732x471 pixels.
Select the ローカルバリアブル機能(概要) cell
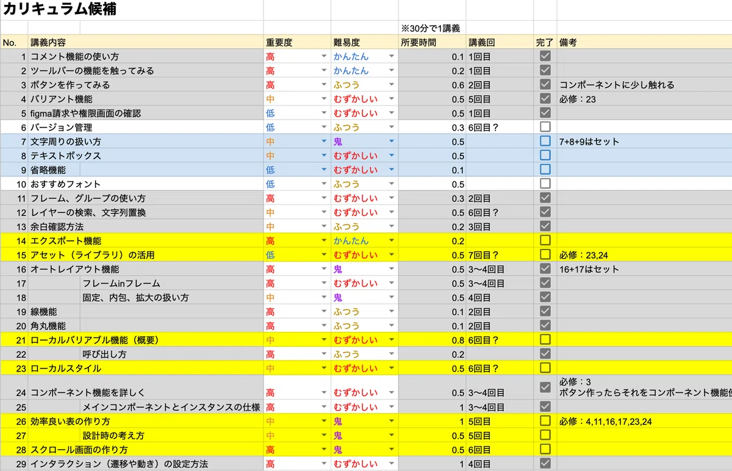(x=146, y=340)
